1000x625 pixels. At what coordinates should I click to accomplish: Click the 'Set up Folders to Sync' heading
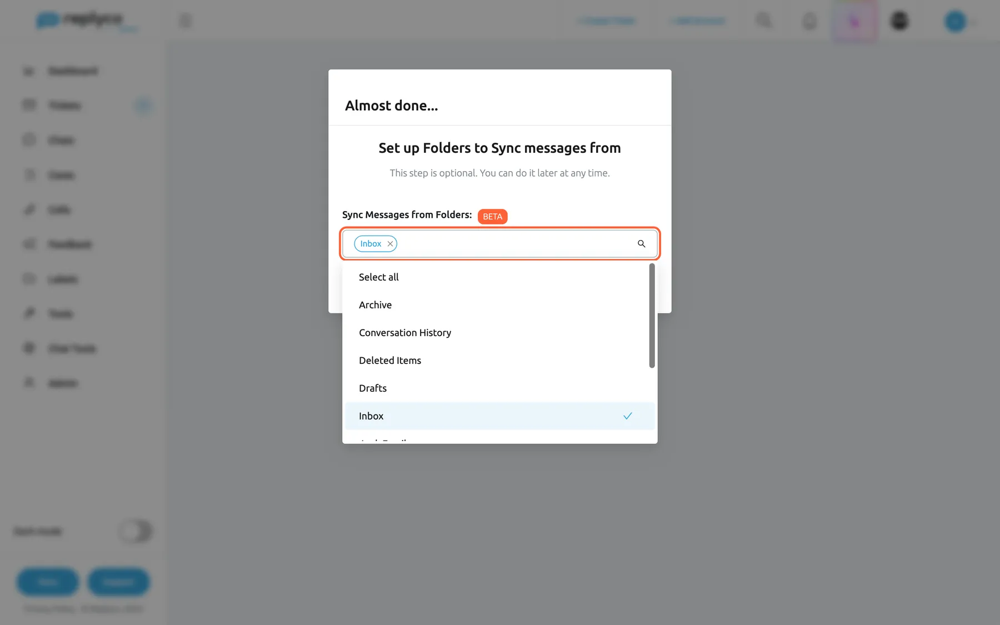499,148
